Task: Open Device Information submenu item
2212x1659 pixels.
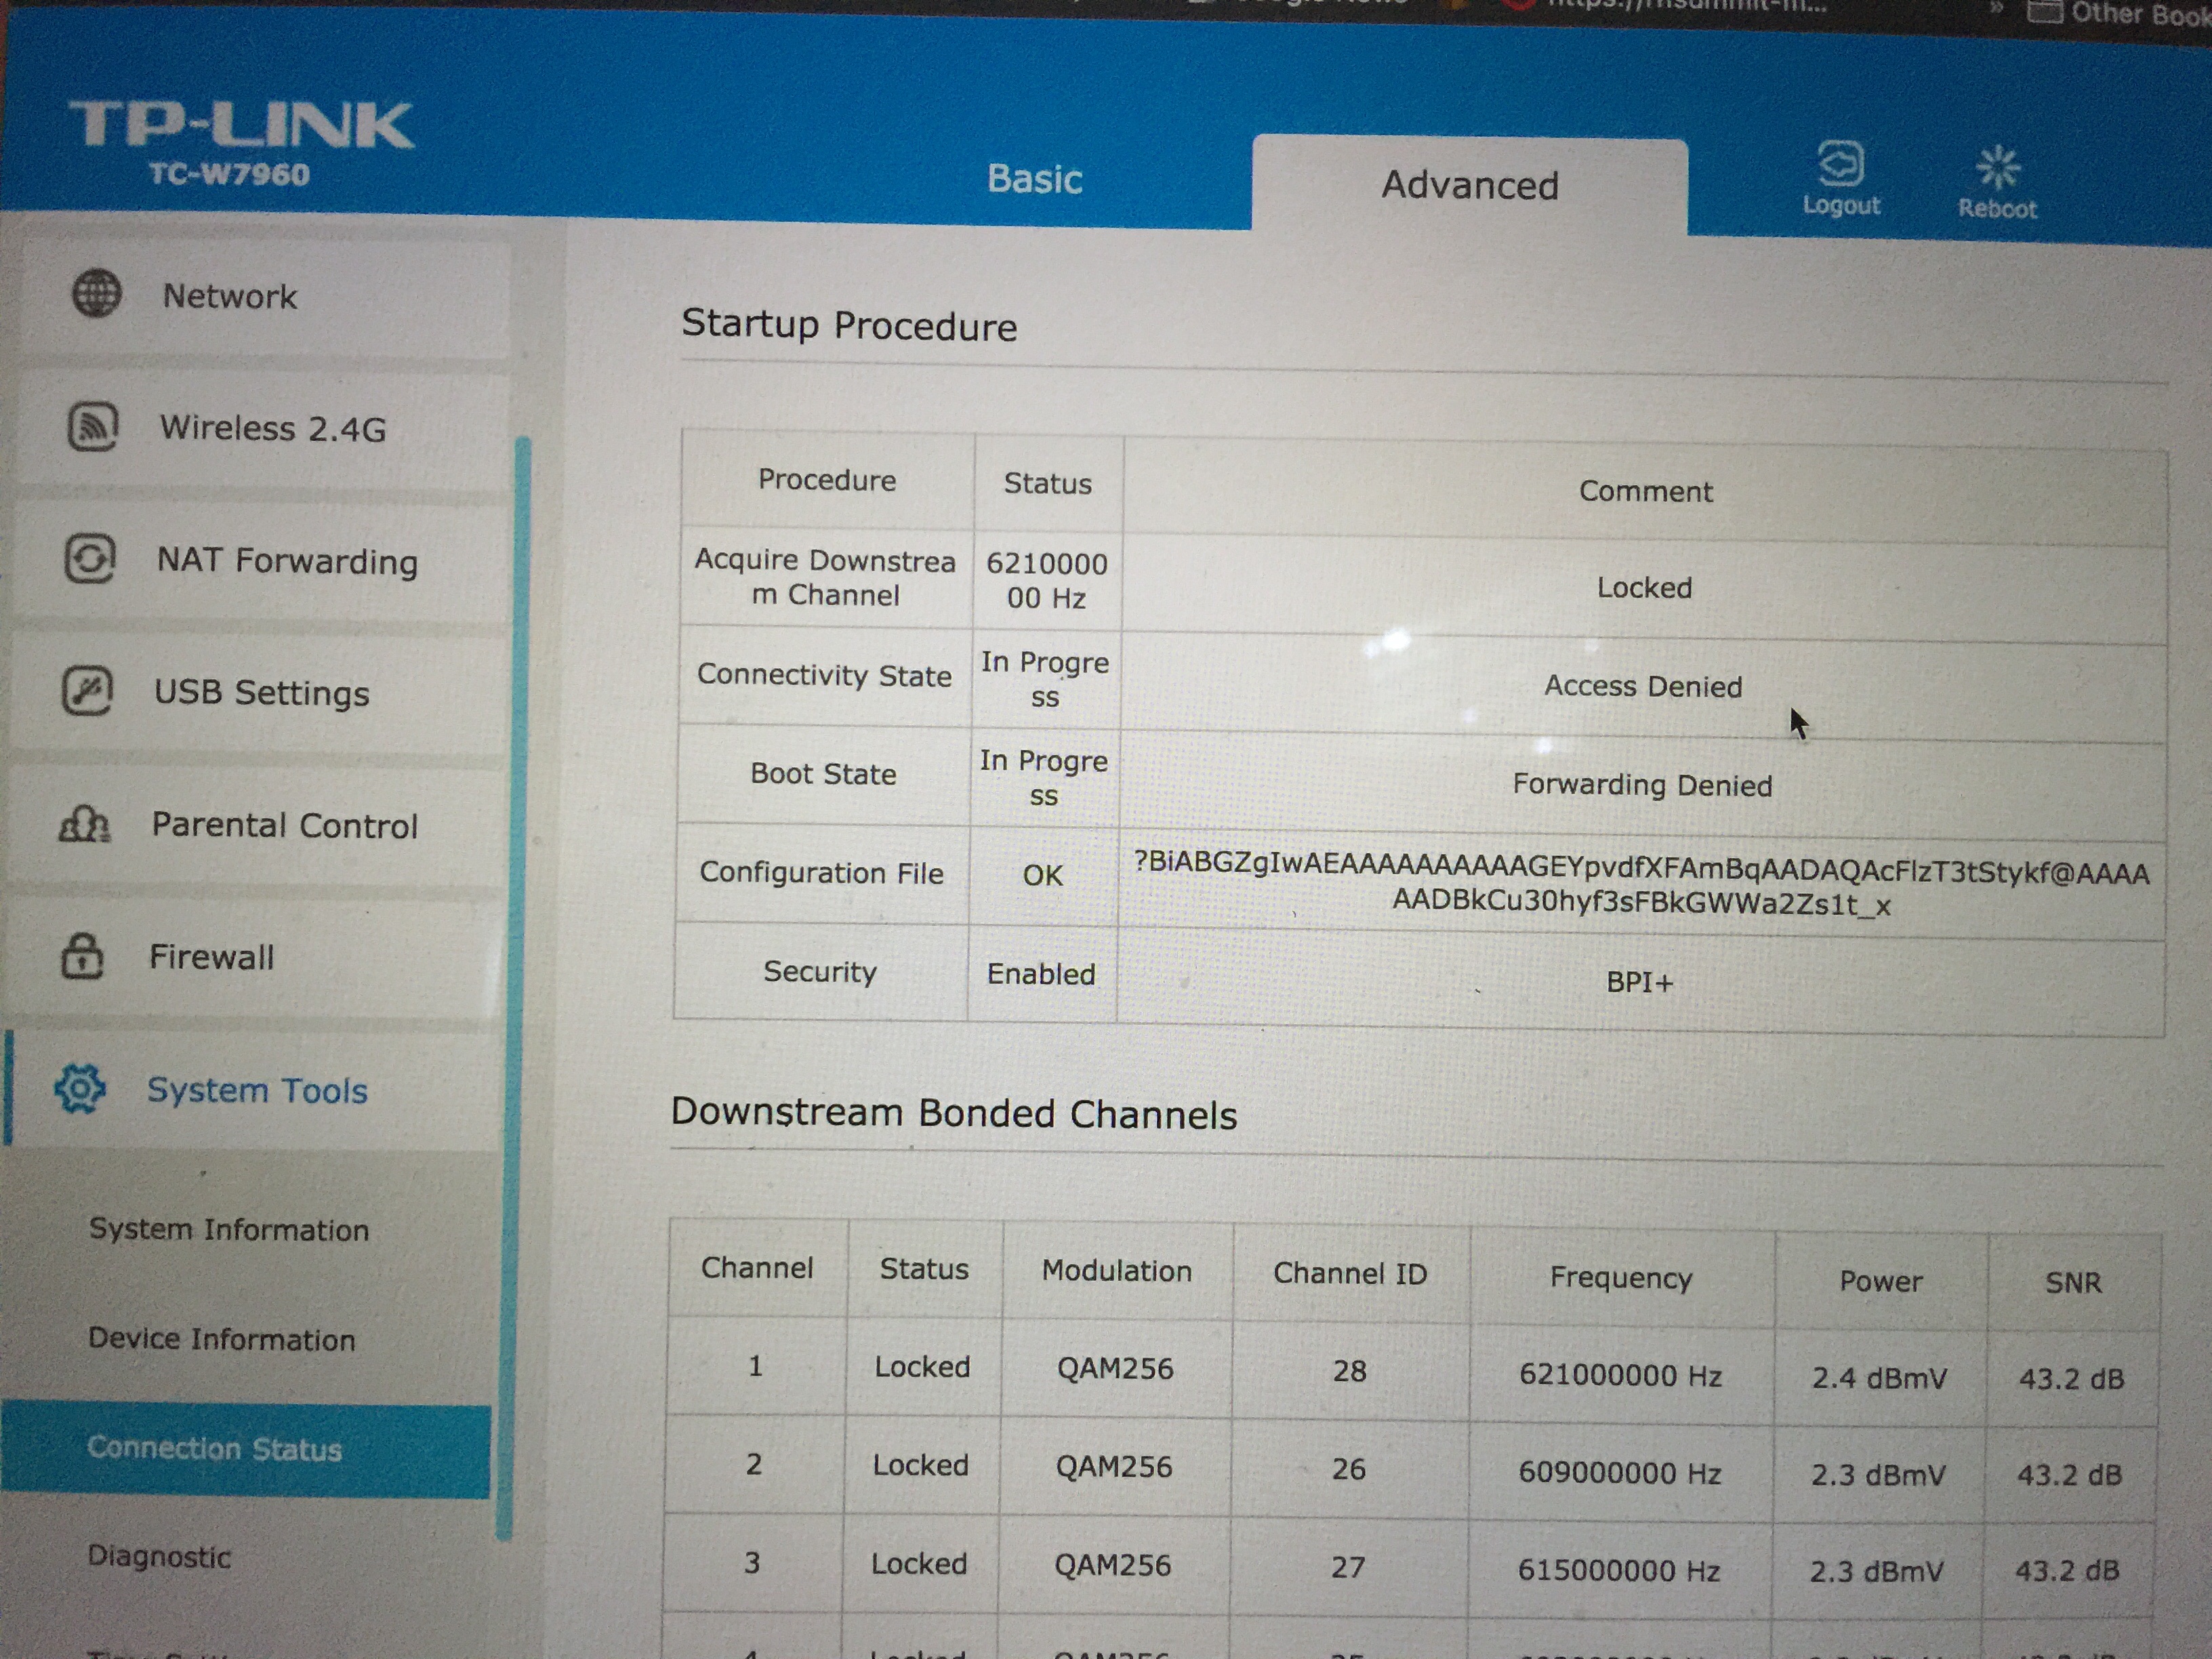Action: point(222,1339)
